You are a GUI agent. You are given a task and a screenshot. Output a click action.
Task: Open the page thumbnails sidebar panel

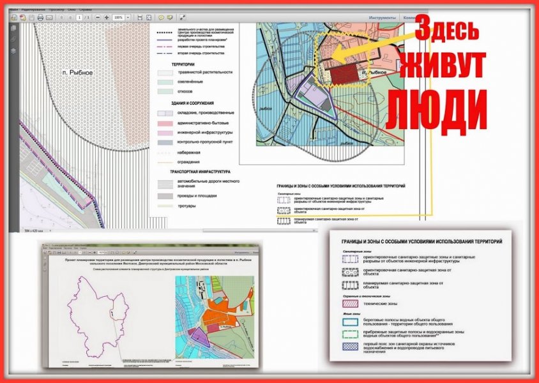pyautogui.click(x=13, y=29)
